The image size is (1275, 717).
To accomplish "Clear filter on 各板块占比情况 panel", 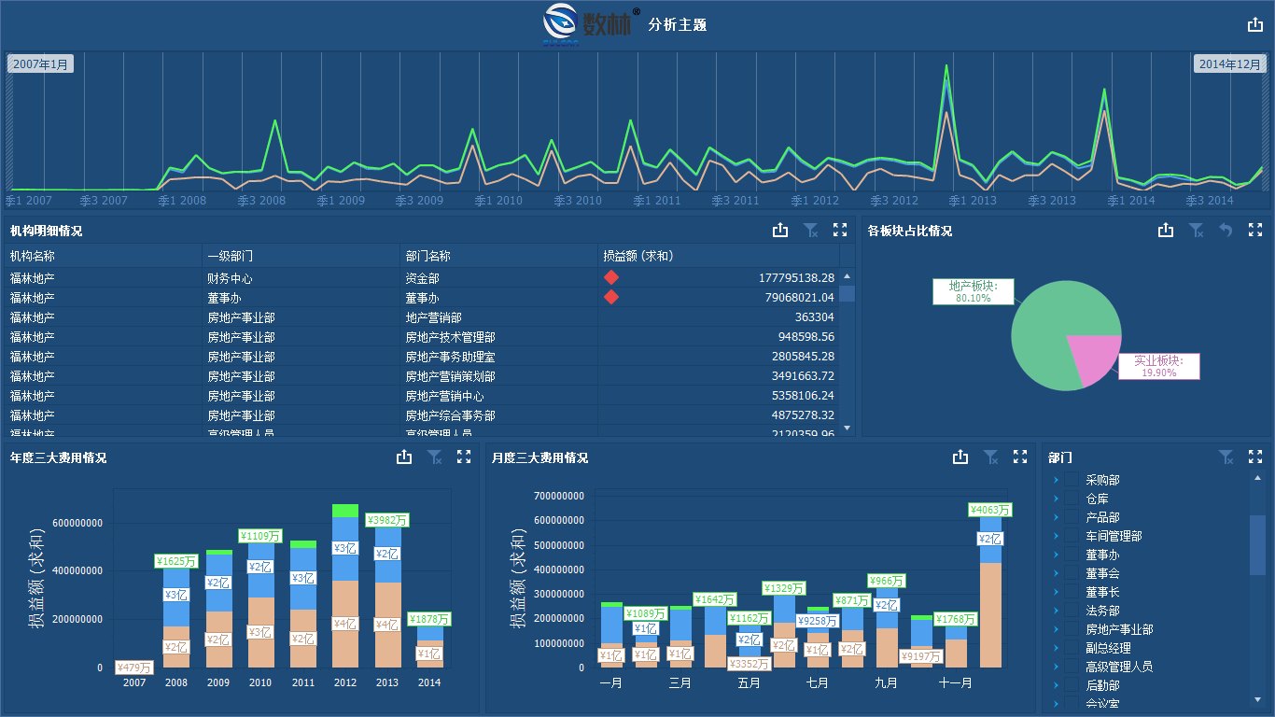I will (1196, 230).
